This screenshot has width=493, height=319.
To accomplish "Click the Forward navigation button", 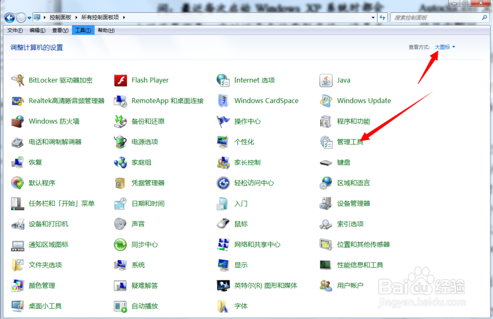I will (x=21, y=18).
